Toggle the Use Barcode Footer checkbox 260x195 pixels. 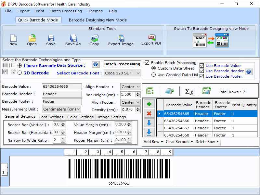[x=201, y=76]
